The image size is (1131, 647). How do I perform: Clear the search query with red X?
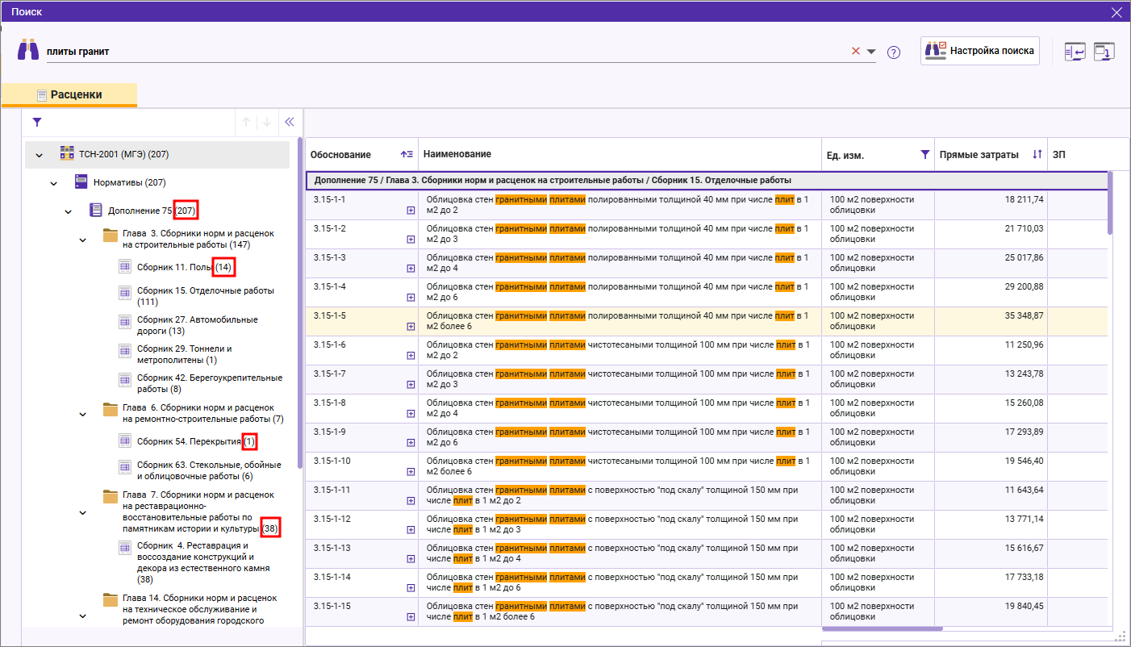tap(856, 51)
